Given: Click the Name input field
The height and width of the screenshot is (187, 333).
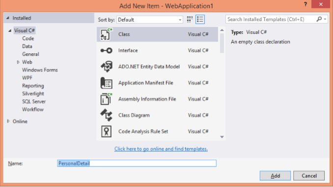Looking at the screenshot, I should (137, 164).
